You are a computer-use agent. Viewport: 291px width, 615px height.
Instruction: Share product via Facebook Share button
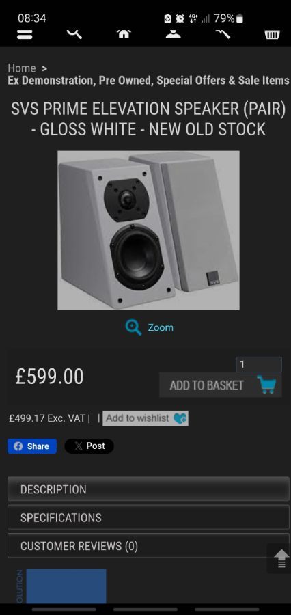click(x=32, y=446)
